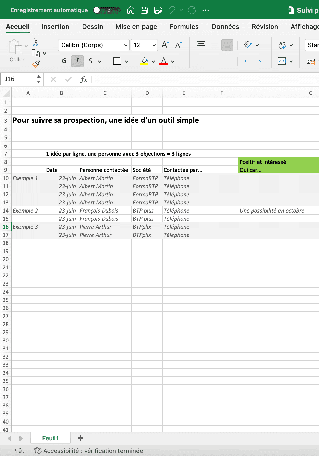Click the confirm checkmark in formula bar
319x456 pixels.
click(x=68, y=79)
